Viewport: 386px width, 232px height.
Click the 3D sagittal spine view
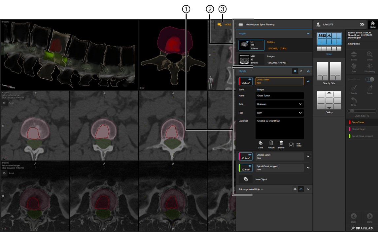pos(69,55)
